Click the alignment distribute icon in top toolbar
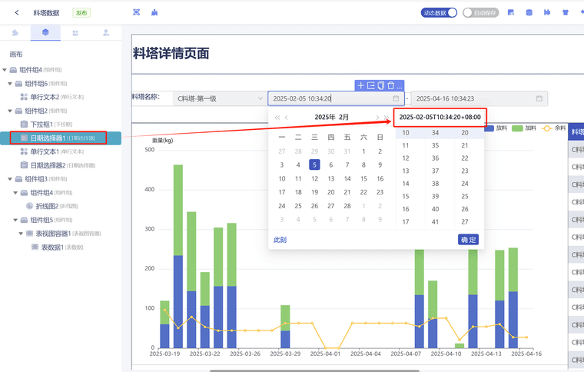The height and width of the screenshot is (372, 584). 547,12
